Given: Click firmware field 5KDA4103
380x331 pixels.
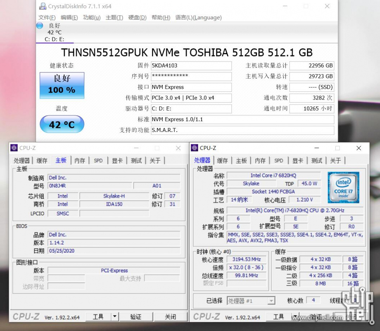Looking at the screenshot, I should point(191,65).
